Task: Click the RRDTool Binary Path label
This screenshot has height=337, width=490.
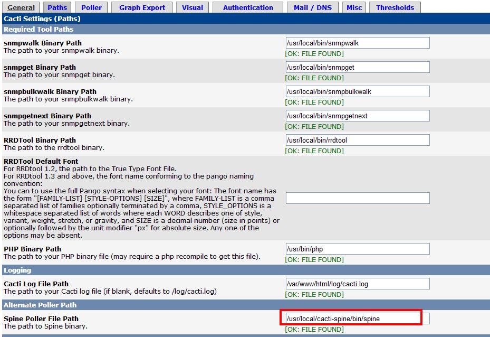Action: (40, 140)
